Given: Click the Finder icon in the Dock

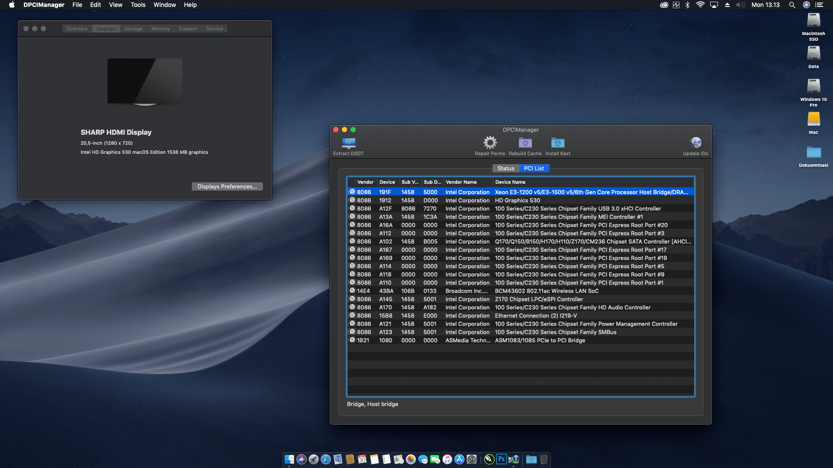Looking at the screenshot, I should coord(289,459).
